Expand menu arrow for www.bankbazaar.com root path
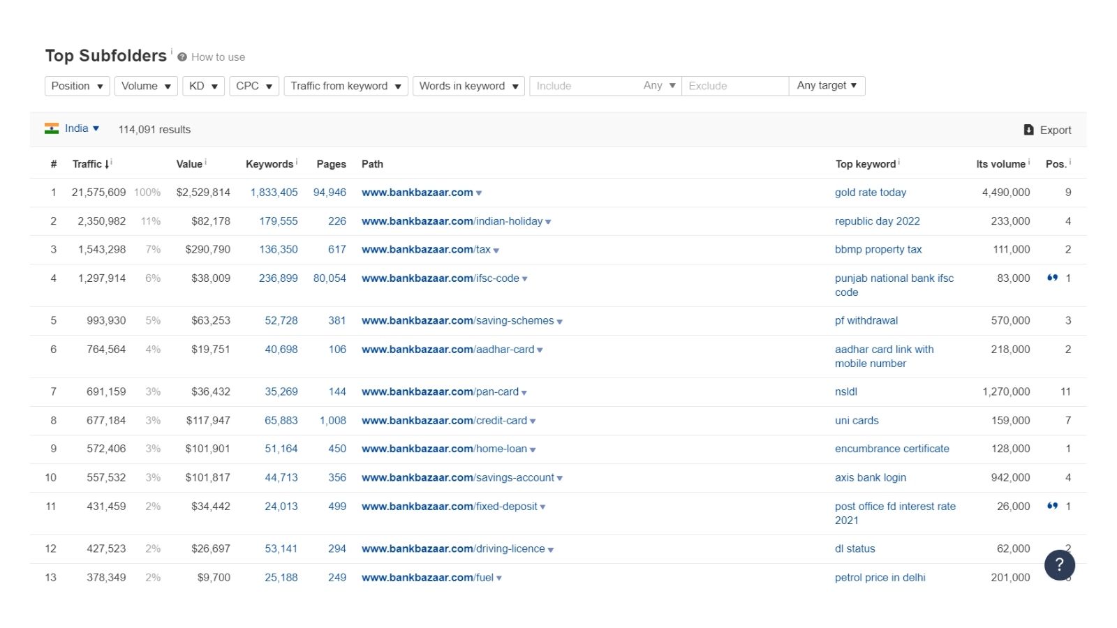1117x628 pixels. (479, 193)
